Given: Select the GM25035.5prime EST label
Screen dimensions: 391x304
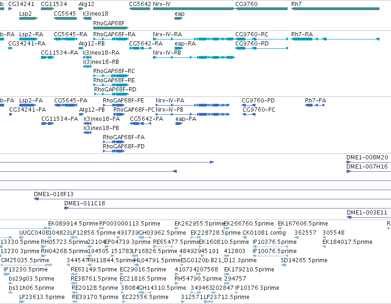Looking at the screenshot, I should 25,260.
